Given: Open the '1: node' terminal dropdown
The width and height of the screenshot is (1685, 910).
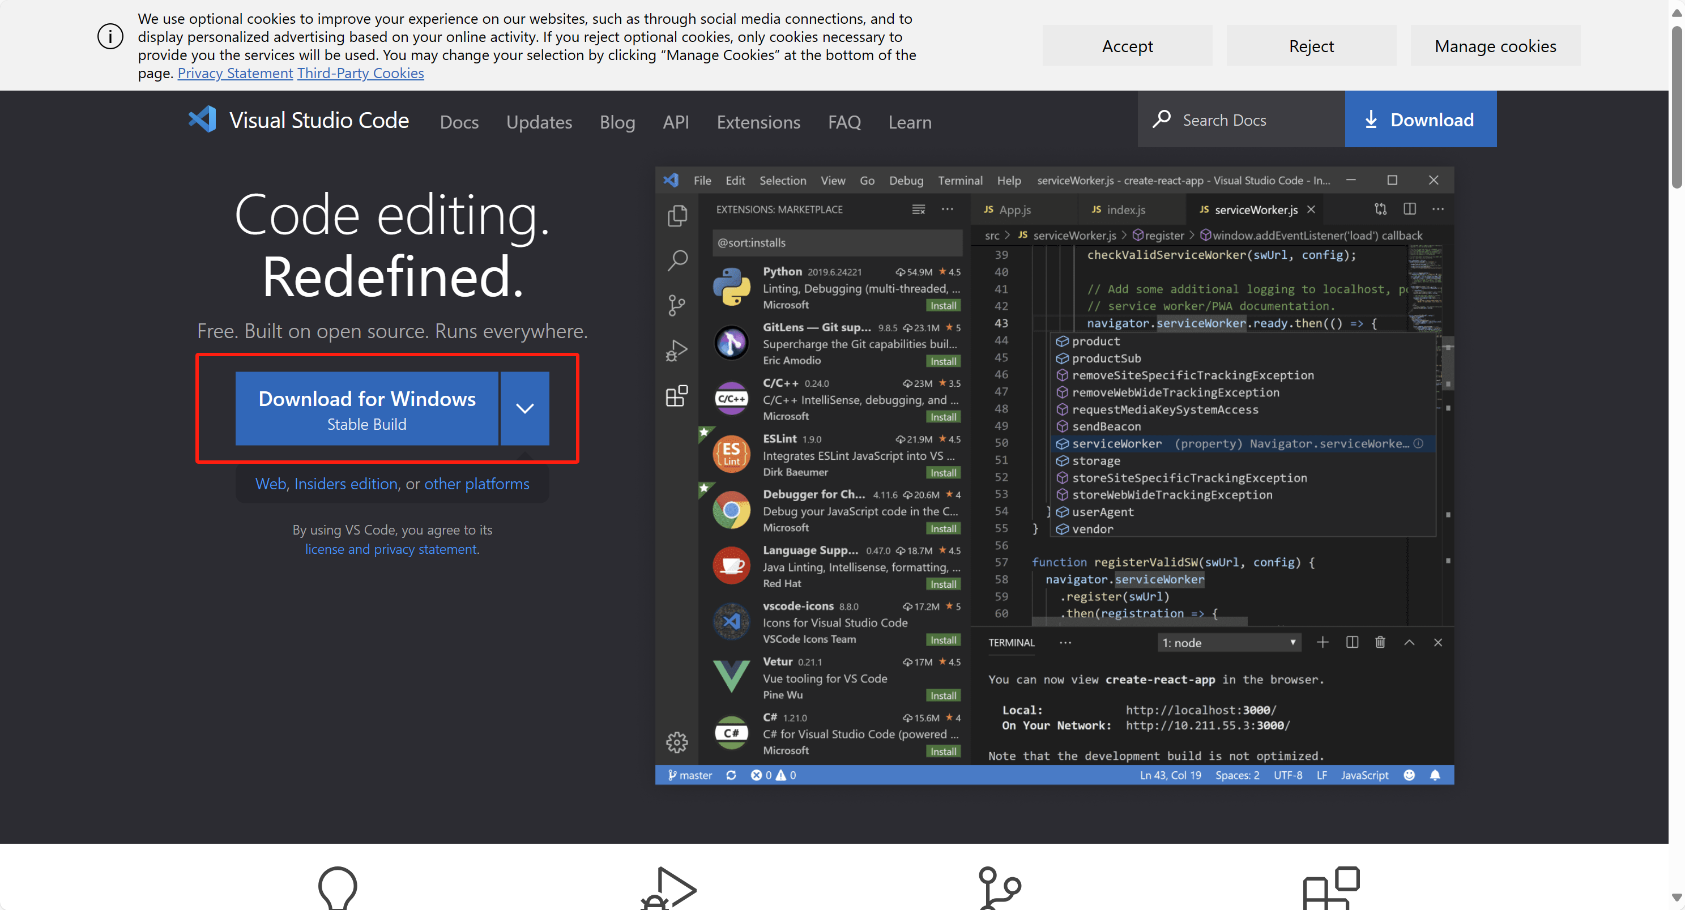Looking at the screenshot, I should (1229, 643).
